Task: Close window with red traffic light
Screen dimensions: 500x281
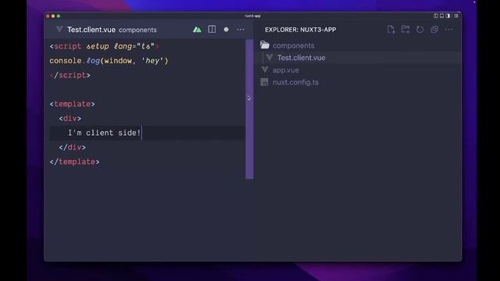Action: click(48, 16)
